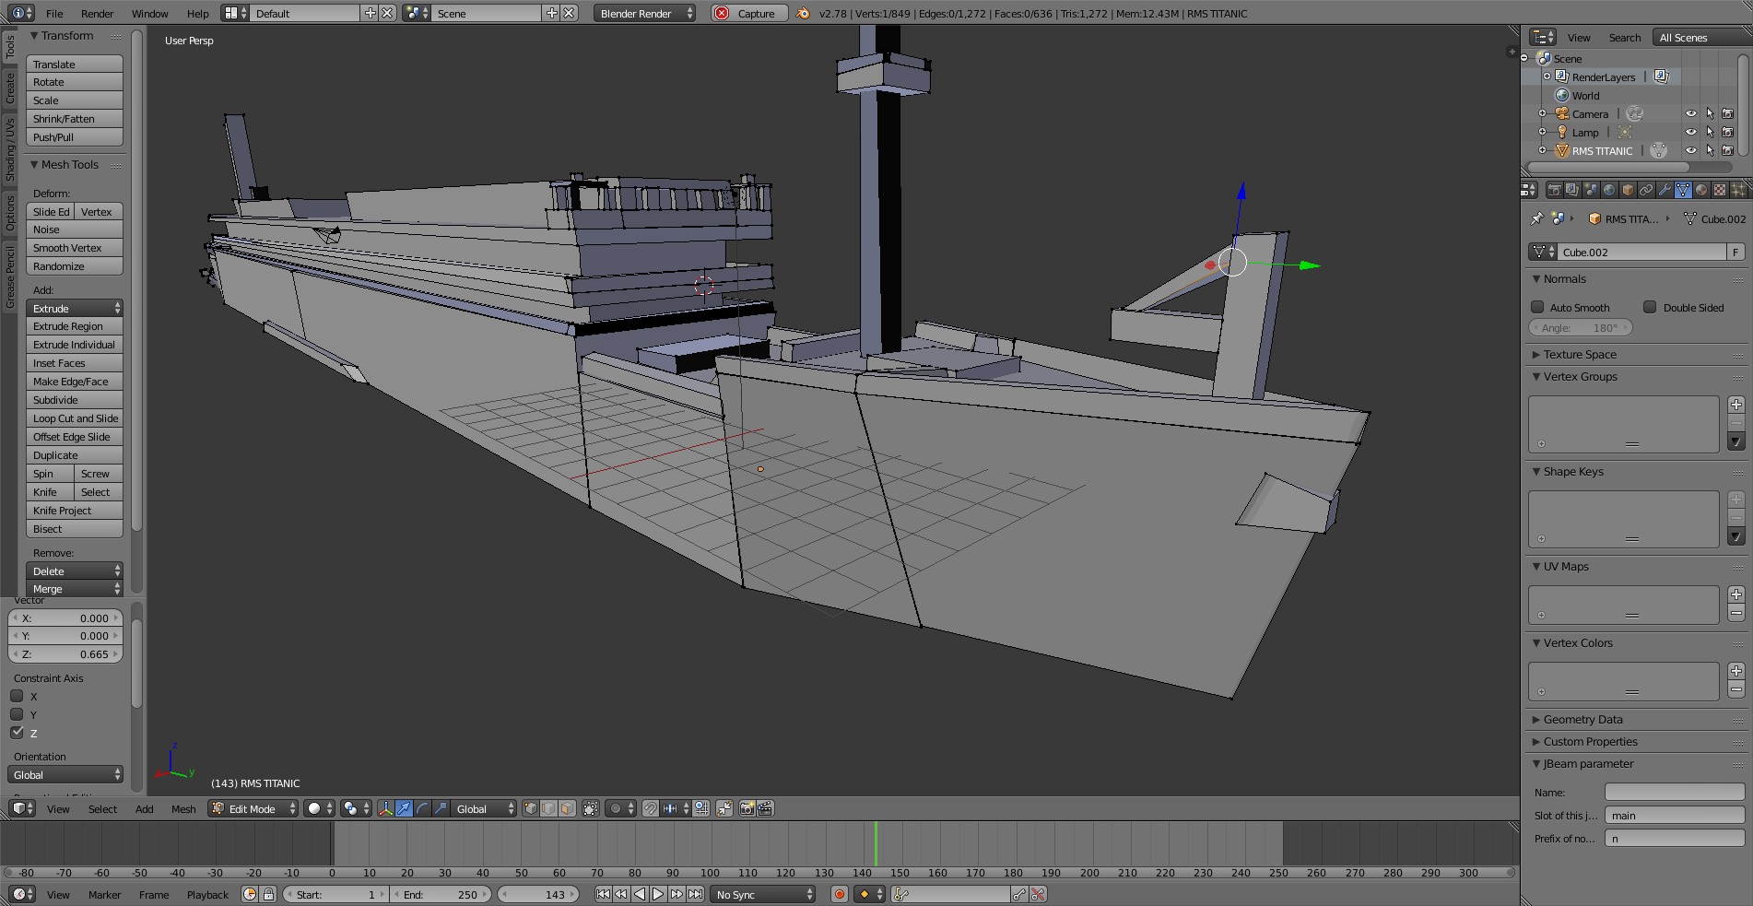This screenshot has width=1753, height=906.
Task: Click the red auto-keyframe record button
Action: [840, 894]
